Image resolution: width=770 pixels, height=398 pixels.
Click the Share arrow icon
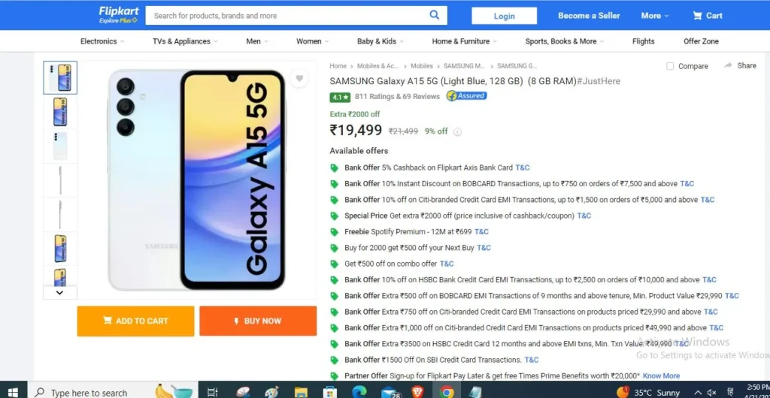[728, 65]
